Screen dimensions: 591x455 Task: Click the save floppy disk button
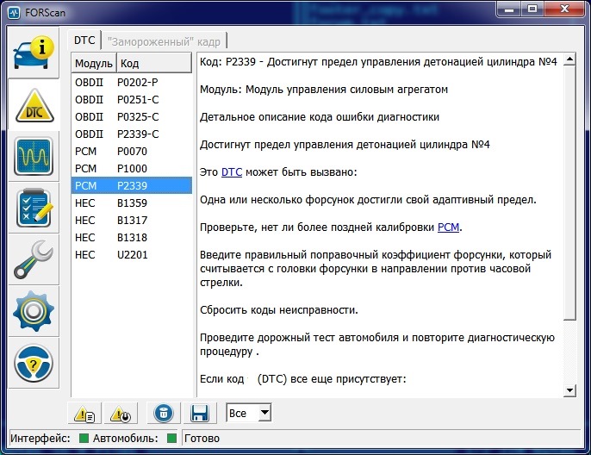(x=200, y=413)
